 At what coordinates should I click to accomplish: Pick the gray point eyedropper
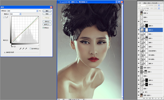23,49
